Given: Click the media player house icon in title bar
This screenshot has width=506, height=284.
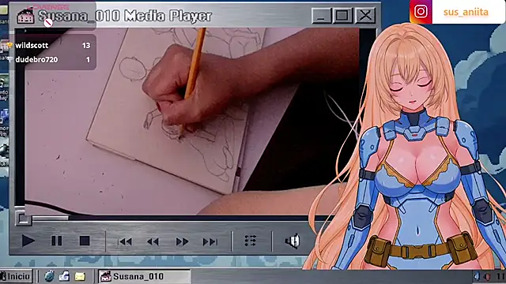Looking at the screenshot, I should click(x=25, y=16).
